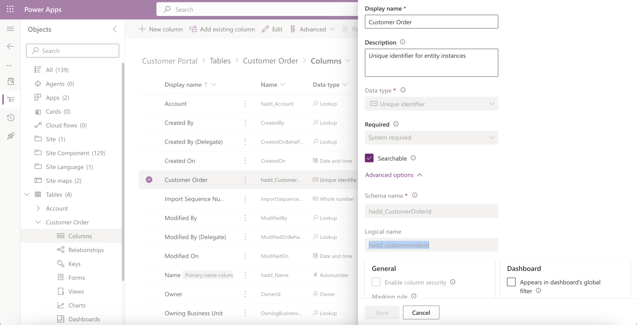This screenshot has height=325, width=637.
Task: Expand the Account table tree node
Action: point(38,208)
